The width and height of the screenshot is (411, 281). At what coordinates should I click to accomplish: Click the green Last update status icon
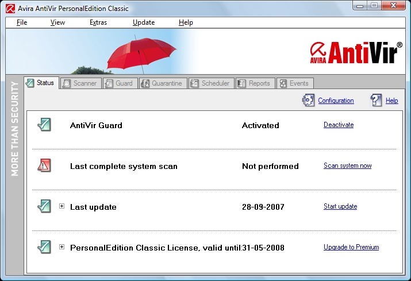pos(44,206)
